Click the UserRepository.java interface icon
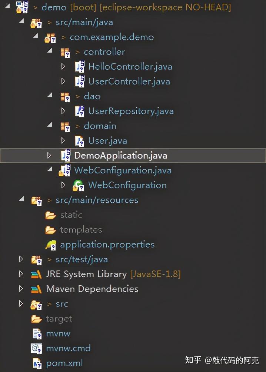 [x=80, y=111]
